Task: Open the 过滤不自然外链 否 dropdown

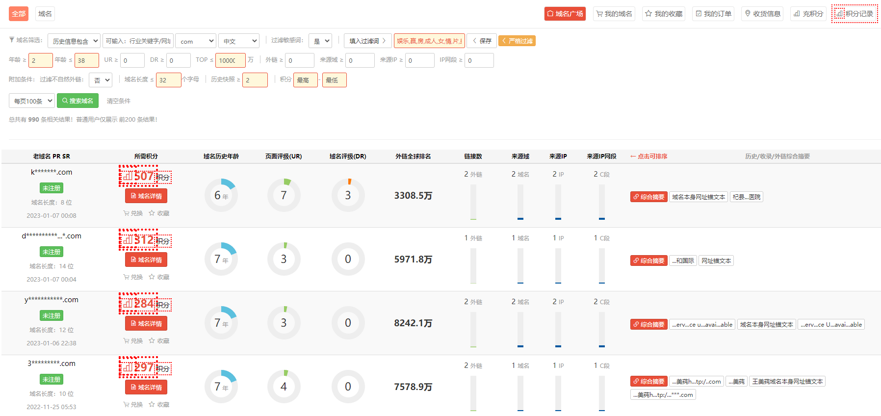Action: point(101,80)
